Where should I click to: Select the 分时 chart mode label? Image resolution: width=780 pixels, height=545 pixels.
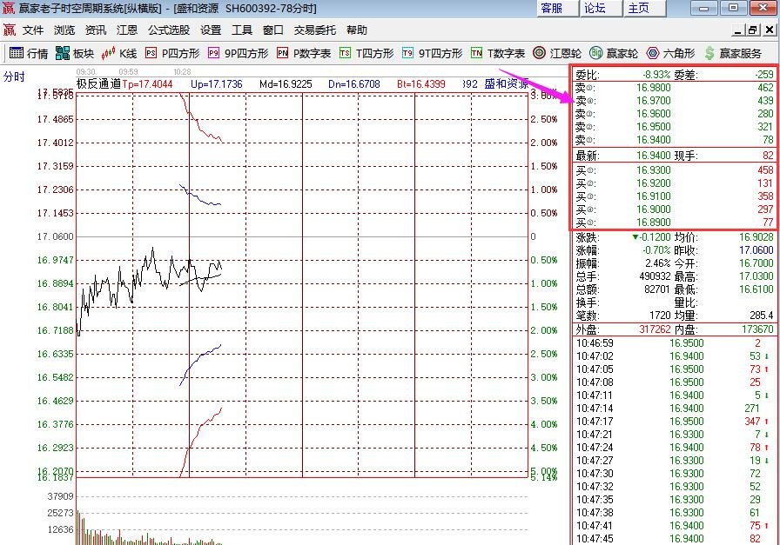tap(14, 76)
